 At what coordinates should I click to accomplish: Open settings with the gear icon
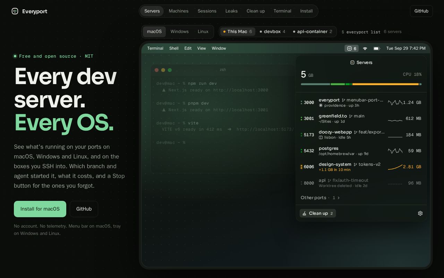420,213
